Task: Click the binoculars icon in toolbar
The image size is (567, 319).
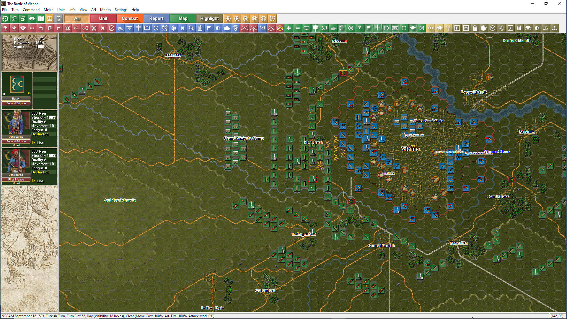Action: (528, 28)
